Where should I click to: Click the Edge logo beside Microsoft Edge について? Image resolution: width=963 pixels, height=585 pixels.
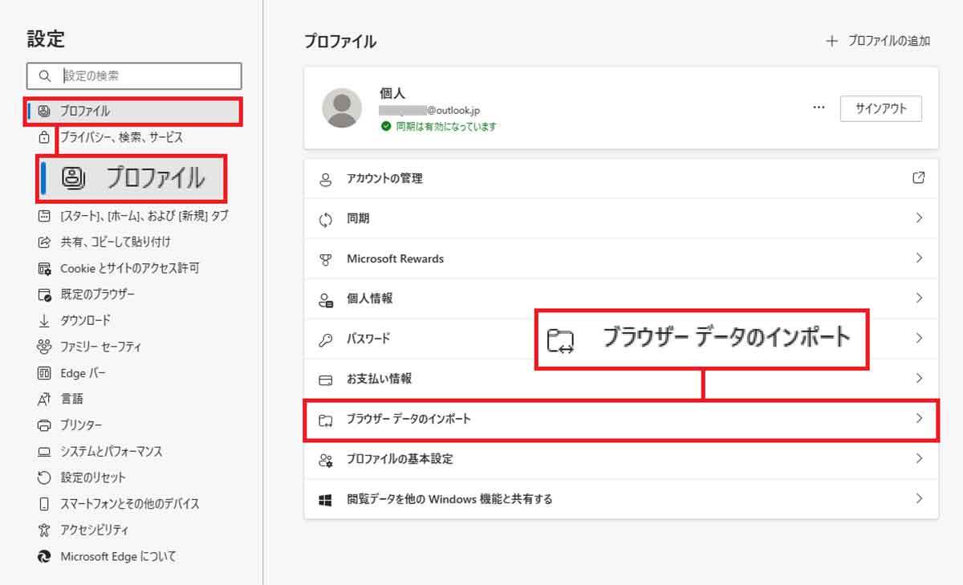44,556
